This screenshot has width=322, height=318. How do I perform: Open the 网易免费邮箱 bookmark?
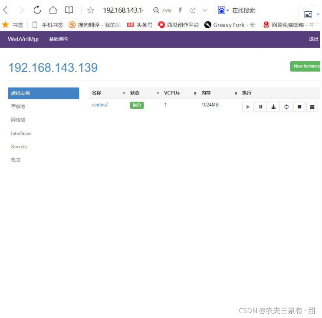pos(289,25)
